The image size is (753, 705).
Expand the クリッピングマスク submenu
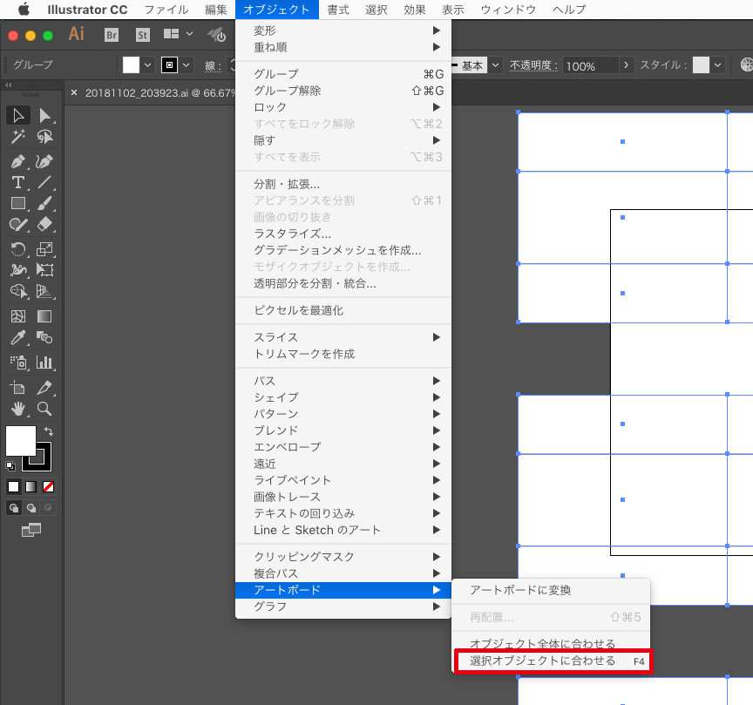coord(343,557)
